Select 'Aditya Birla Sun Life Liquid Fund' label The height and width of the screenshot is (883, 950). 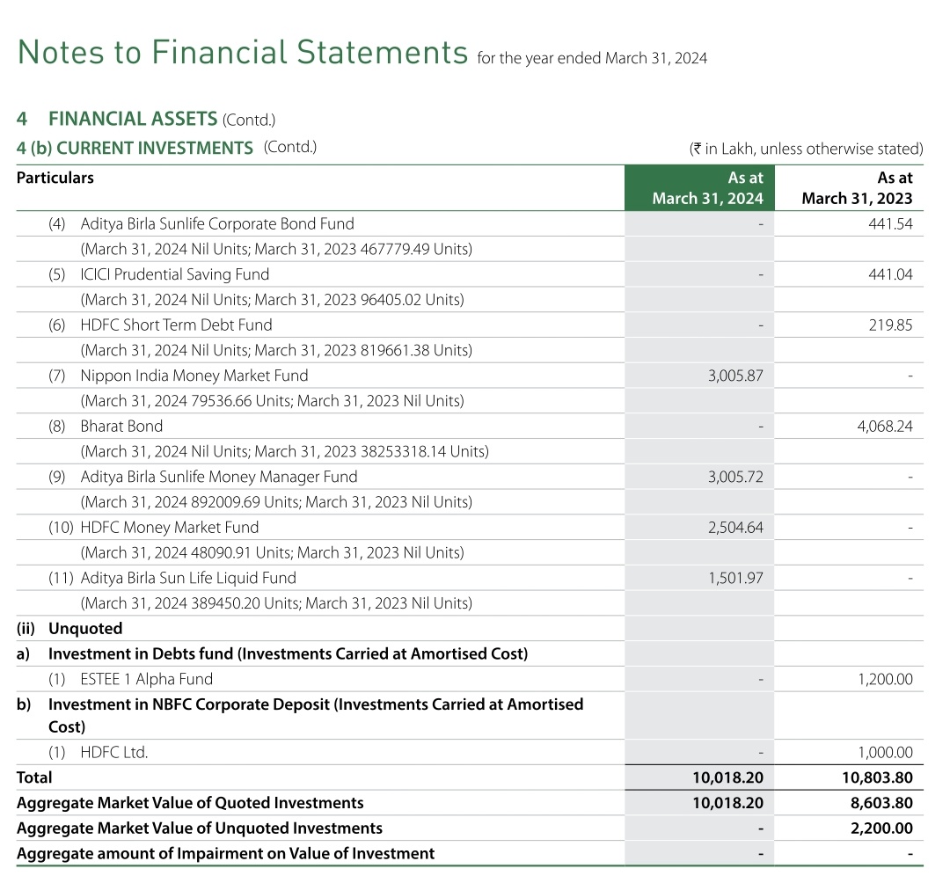pyautogui.click(x=188, y=578)
